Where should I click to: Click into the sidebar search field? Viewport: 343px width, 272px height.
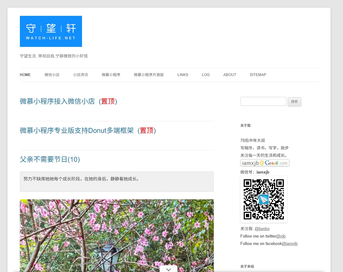[x=263, y=102]
